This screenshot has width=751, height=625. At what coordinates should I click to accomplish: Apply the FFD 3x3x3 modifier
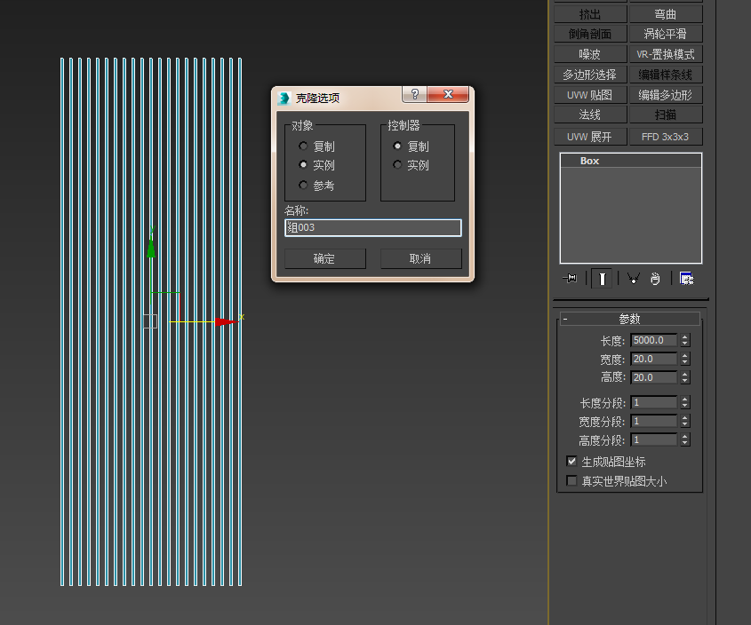coord(666,137)
